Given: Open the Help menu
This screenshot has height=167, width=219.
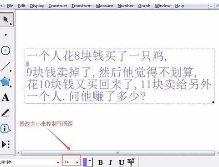Looking at the screenshot, I should (179, 6).
